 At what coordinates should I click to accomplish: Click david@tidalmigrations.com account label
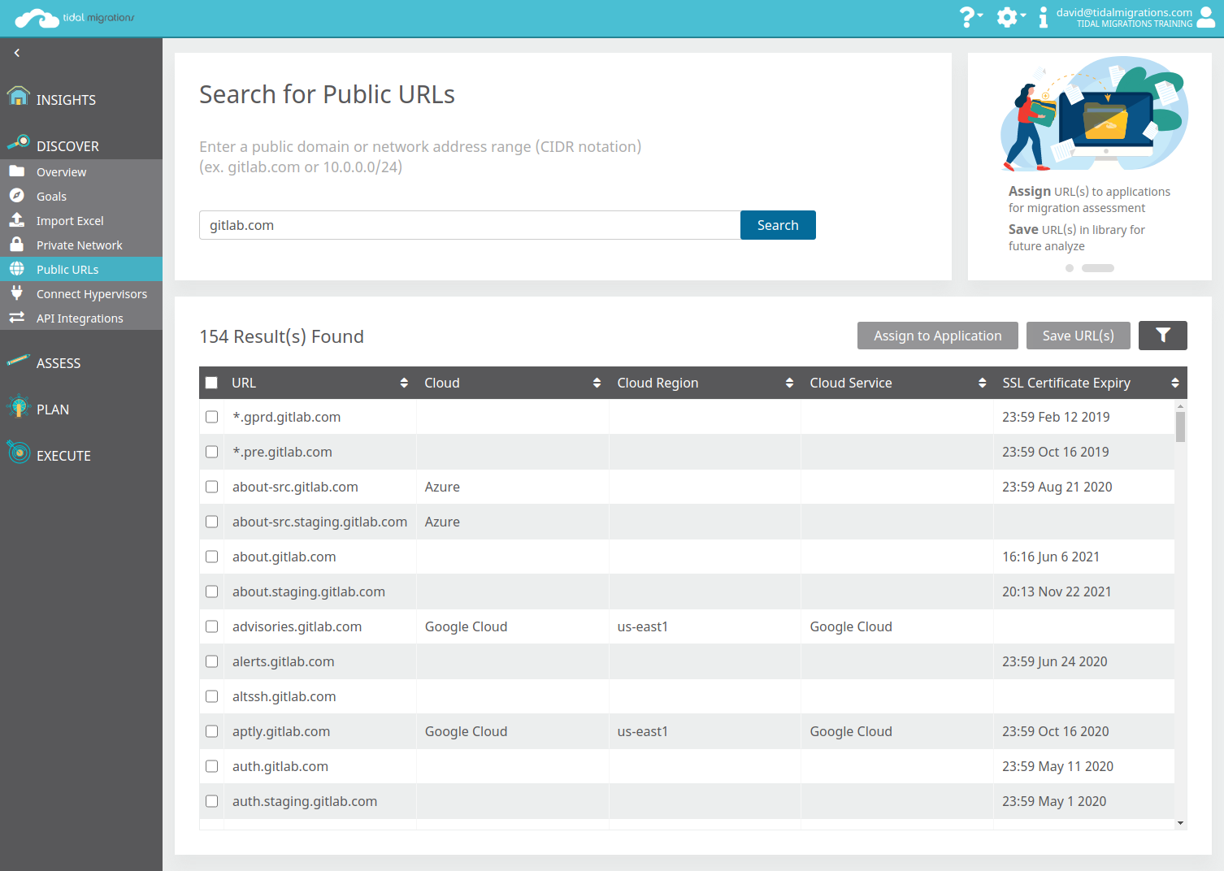point(1124,12)
